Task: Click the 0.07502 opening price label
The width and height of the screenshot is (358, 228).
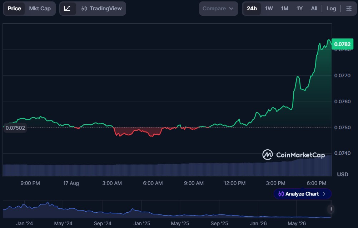Action: (x=15, y=128)
